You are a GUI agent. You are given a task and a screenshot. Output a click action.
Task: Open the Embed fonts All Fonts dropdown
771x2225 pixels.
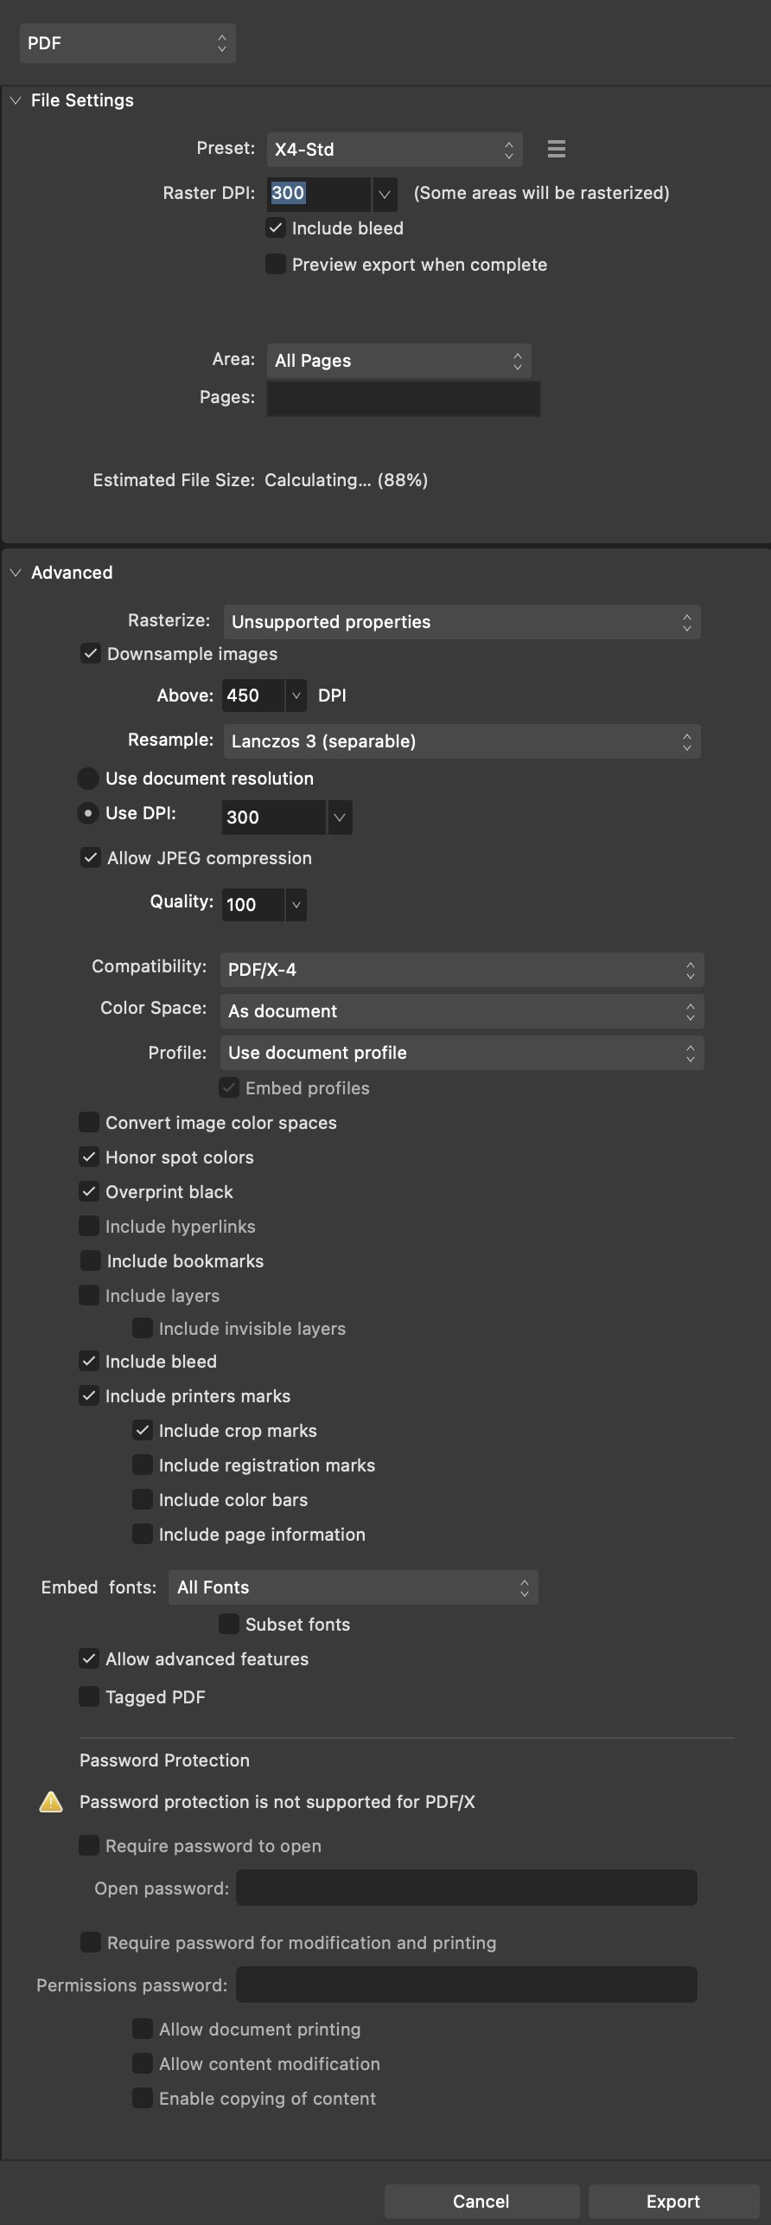353,1587
